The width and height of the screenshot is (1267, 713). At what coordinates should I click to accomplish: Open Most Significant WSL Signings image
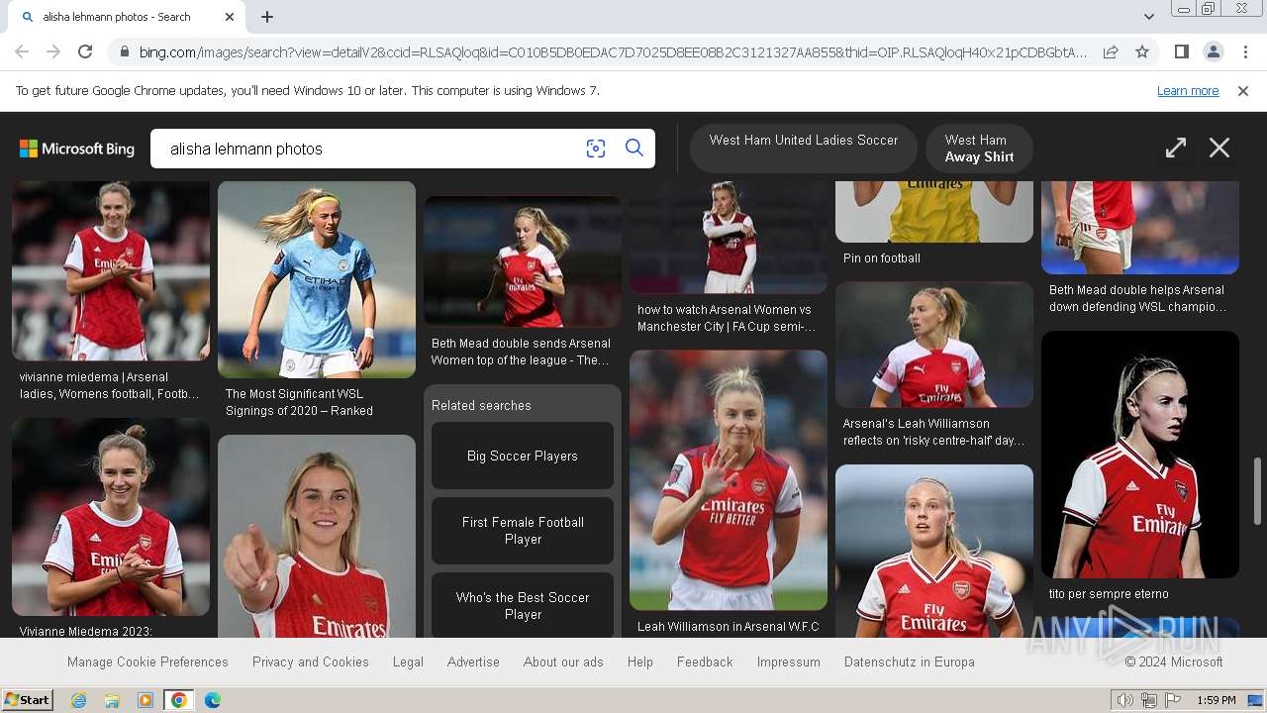[317, 279]
